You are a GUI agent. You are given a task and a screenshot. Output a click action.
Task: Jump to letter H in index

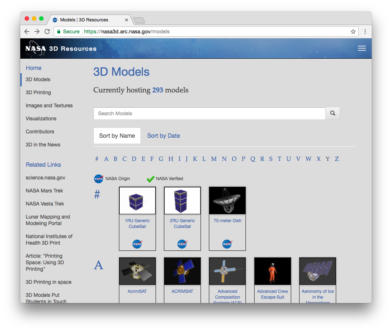(x=171, y=159)
